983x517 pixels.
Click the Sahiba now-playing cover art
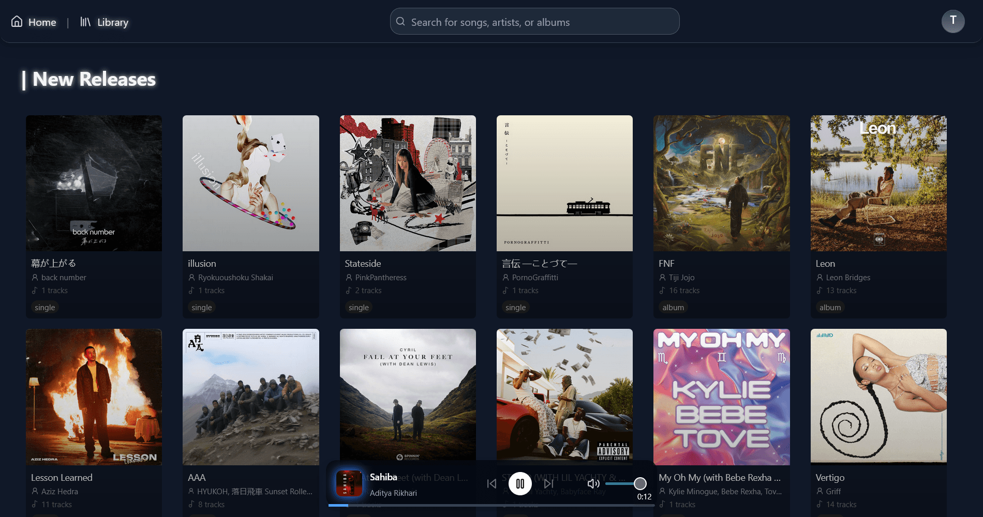point(349,483)
